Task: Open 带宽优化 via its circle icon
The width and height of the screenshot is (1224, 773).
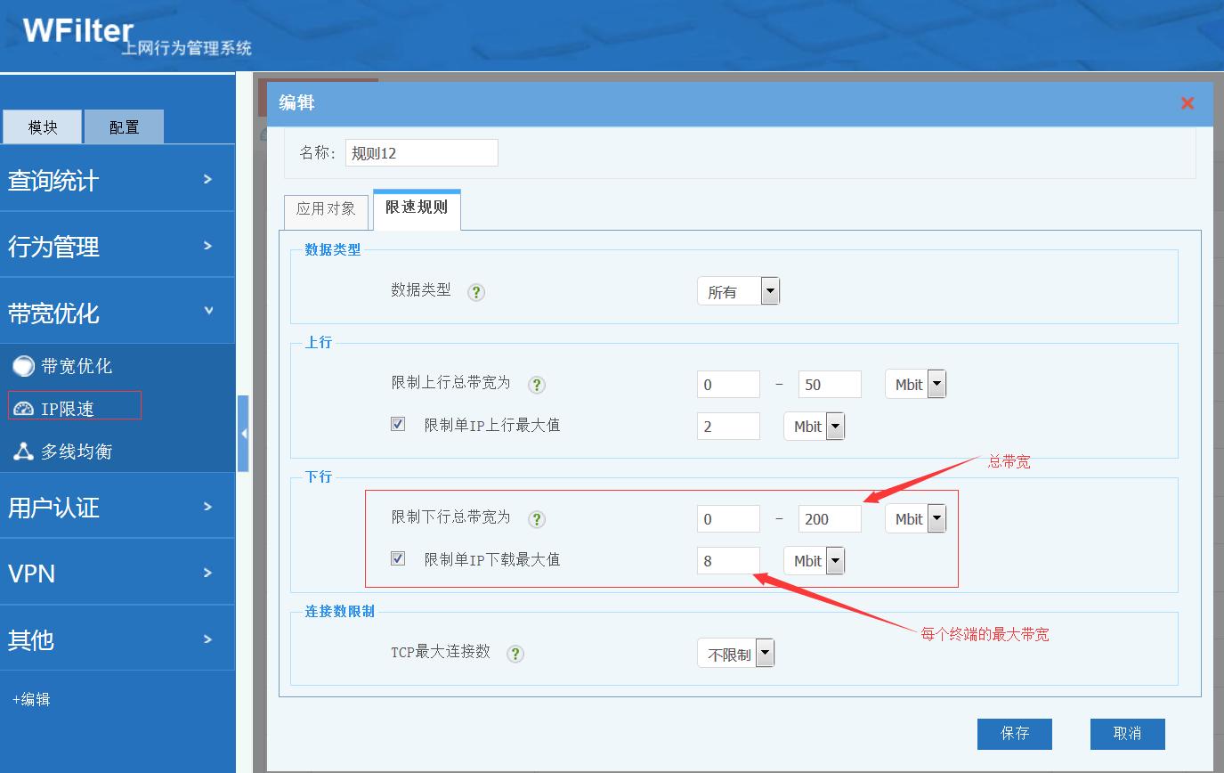Action: coord(25,365)
